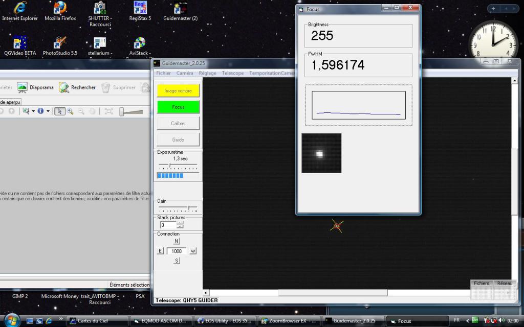Click the Connection pulse value field 1000
The height and width of the screenshot is (327, 524).
(176, 251)
